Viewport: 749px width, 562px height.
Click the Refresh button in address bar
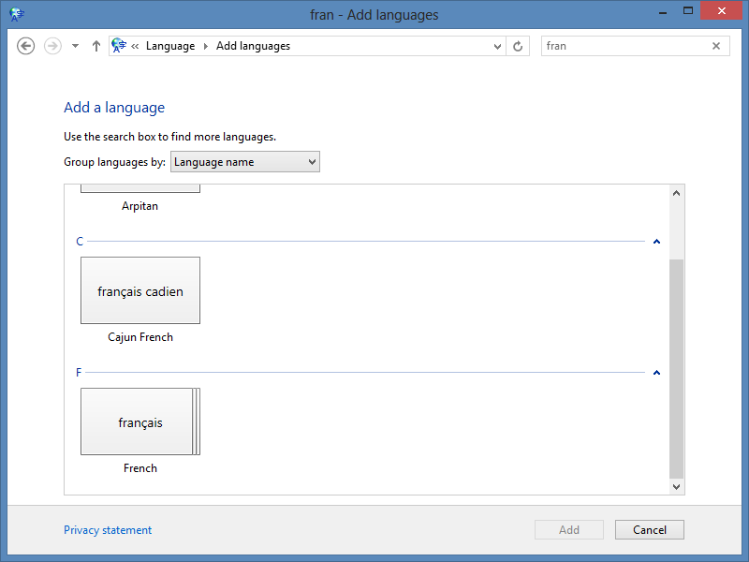pos(518,46)
